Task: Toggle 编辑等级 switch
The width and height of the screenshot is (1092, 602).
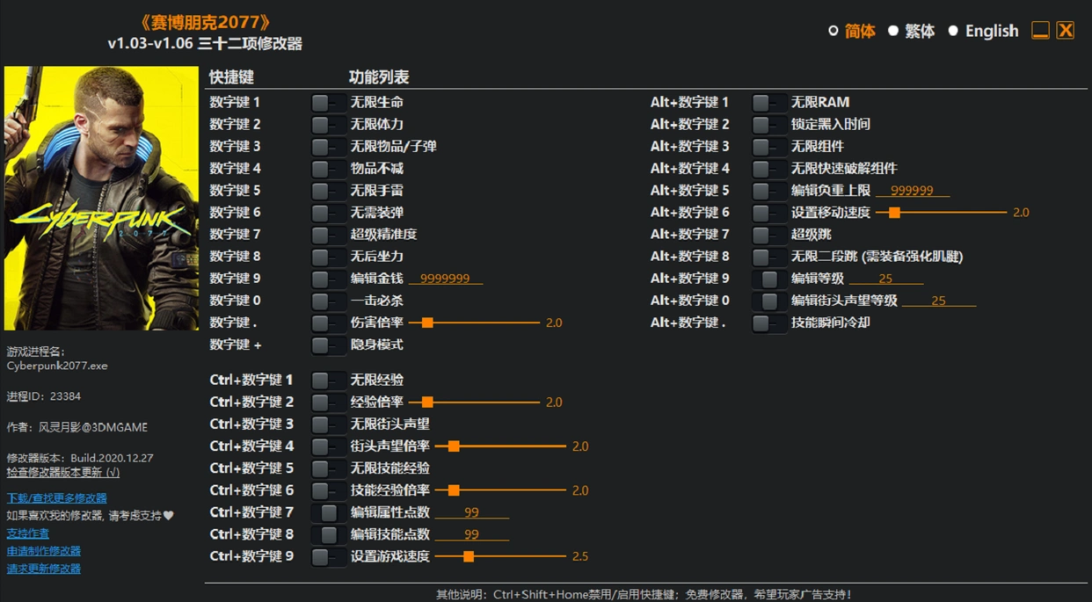Action: pos(768,279)
